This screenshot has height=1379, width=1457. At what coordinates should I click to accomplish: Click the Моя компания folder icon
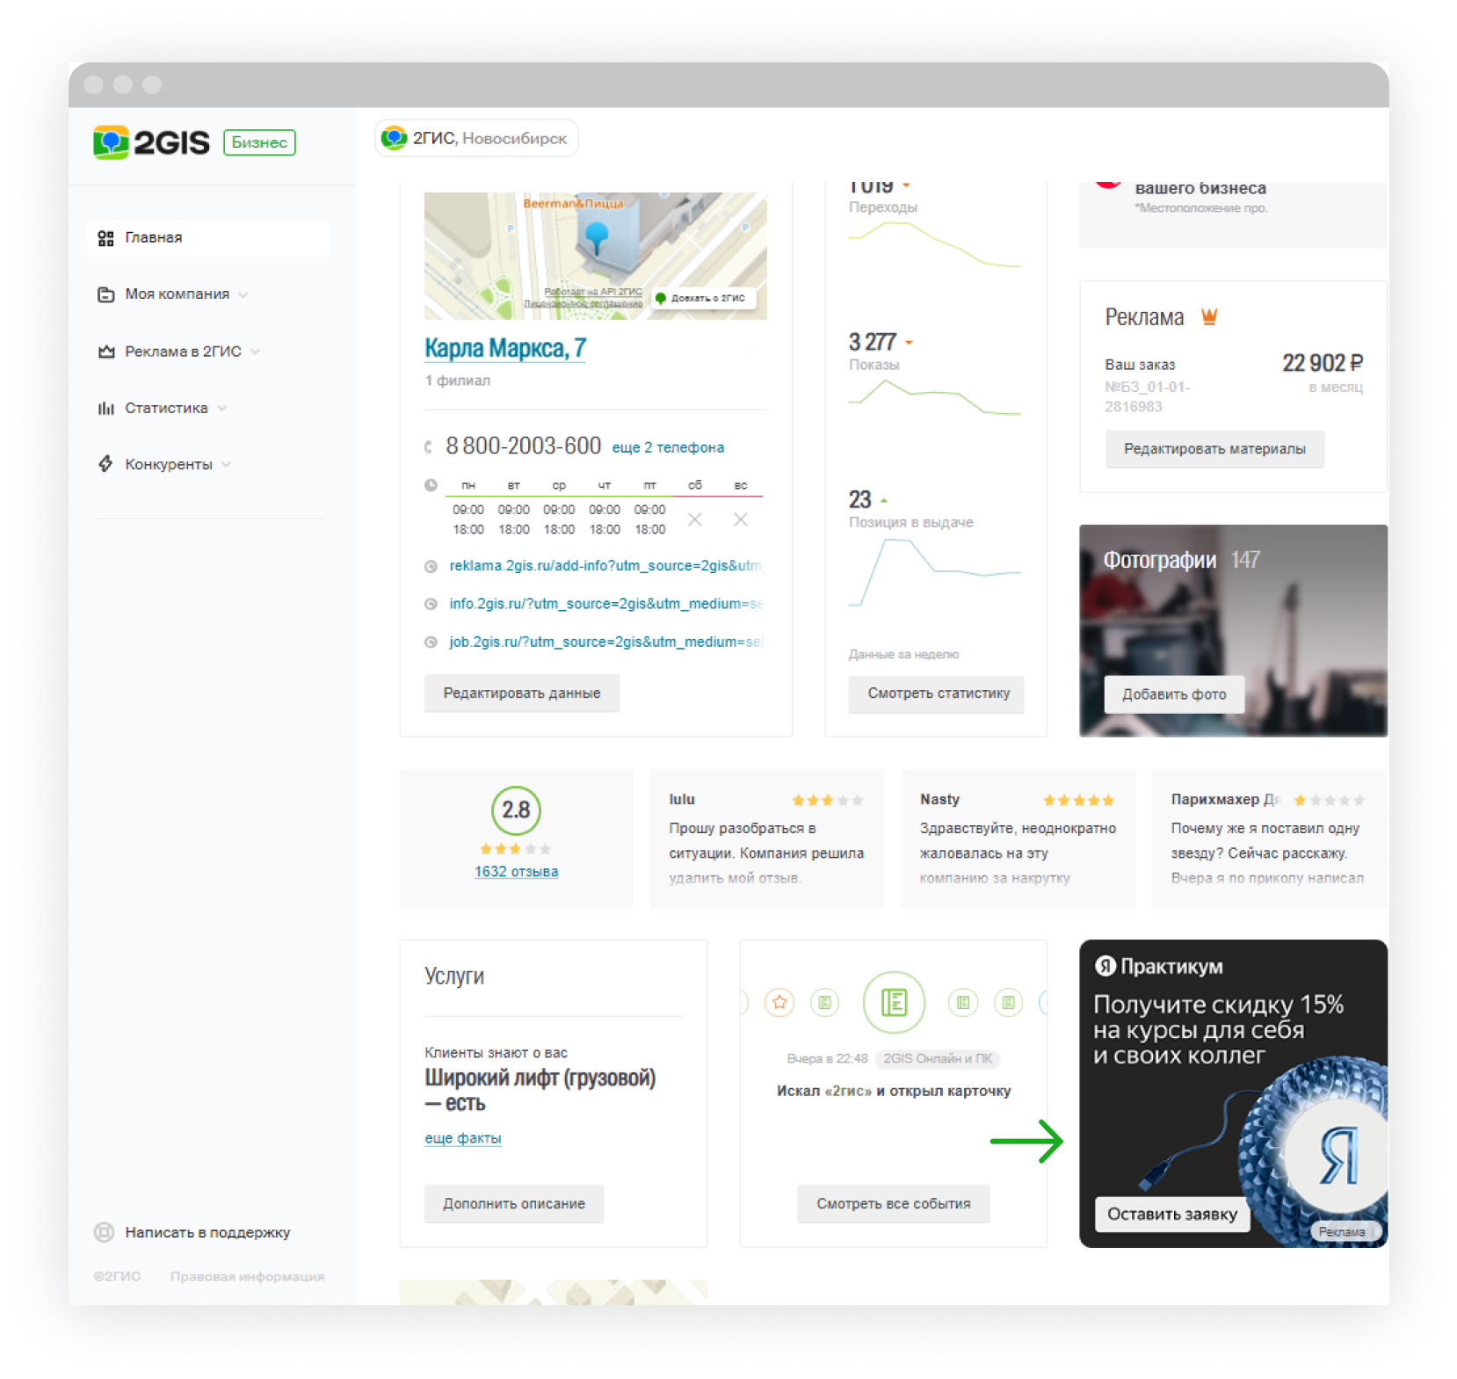click(105, 294)
